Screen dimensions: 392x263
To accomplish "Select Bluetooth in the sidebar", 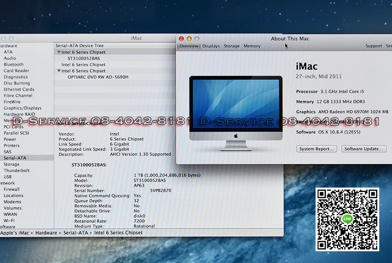I will click(14, 65).
